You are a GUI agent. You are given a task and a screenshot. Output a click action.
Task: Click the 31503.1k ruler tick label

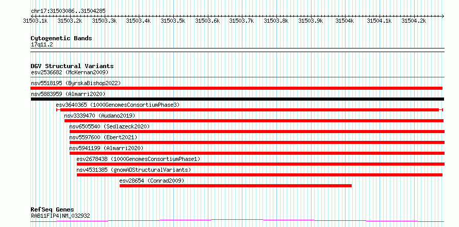click(x=36, y=21)
